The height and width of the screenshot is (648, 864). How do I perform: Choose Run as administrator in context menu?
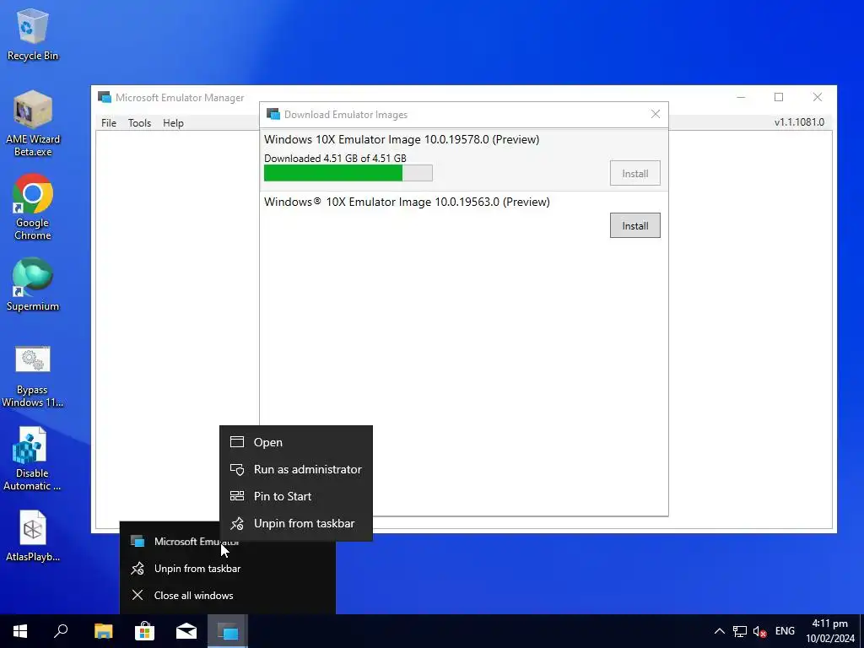coord(296,469)
